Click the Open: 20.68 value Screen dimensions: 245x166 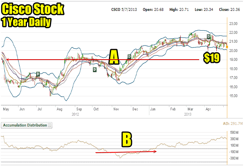pyautogui.click(x=153, y=10)
